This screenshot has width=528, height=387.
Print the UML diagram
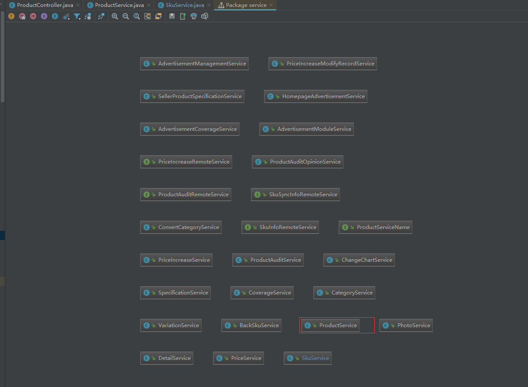point(193,16)
